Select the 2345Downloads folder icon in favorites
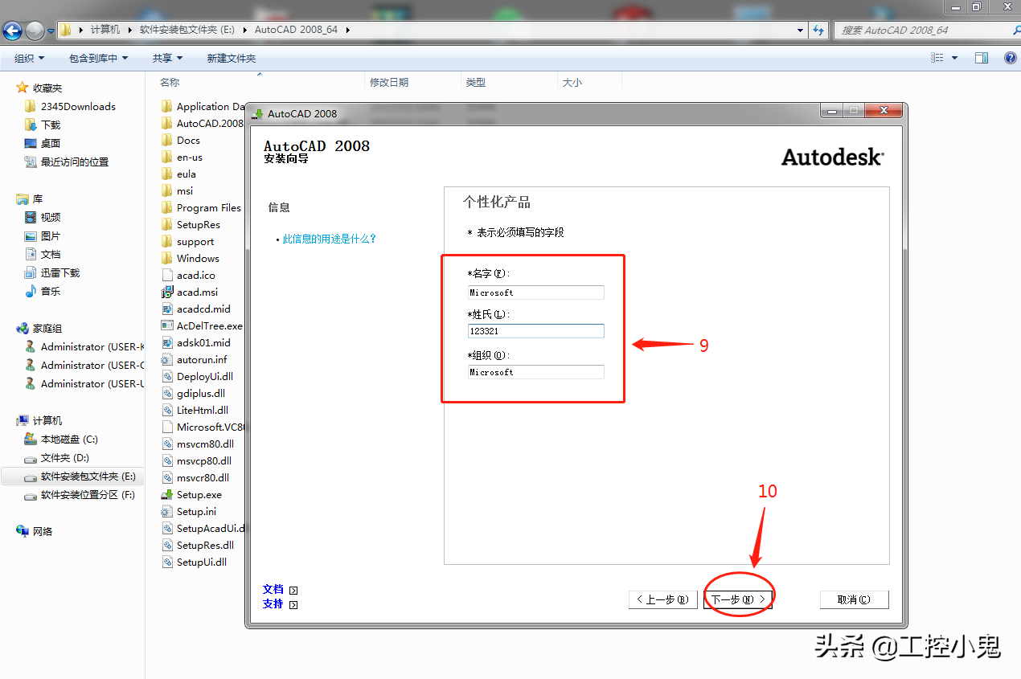This screenshot has height=679, width=1021. click(x=31, y=106)
